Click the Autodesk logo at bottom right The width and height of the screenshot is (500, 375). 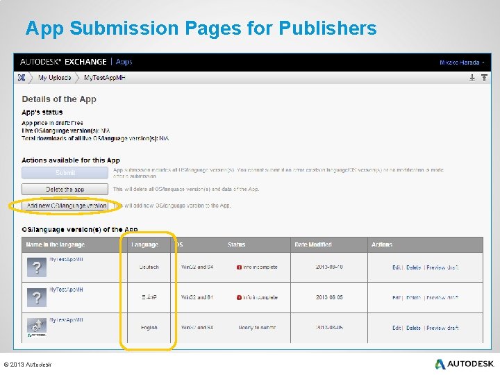tap(465, 364)
